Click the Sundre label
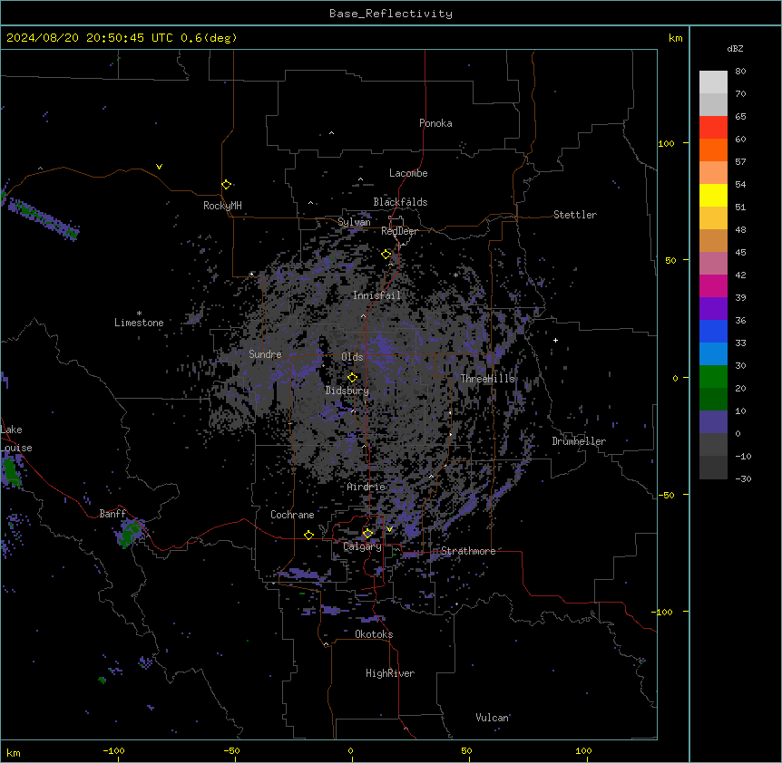The image size is (782, 763). [265, 354]
